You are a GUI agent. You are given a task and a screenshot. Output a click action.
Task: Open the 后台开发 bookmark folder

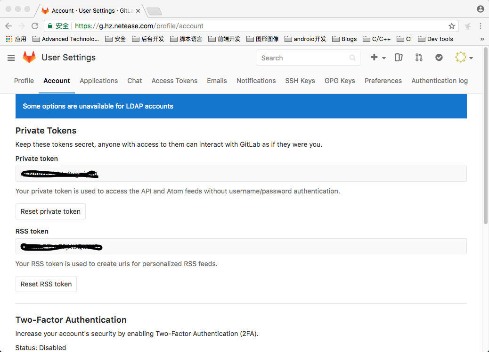point(148,39)
